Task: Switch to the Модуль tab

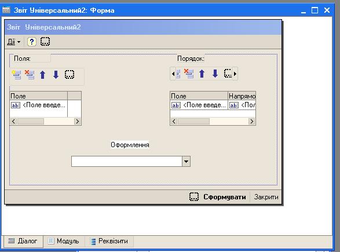Action: (64, 241)
